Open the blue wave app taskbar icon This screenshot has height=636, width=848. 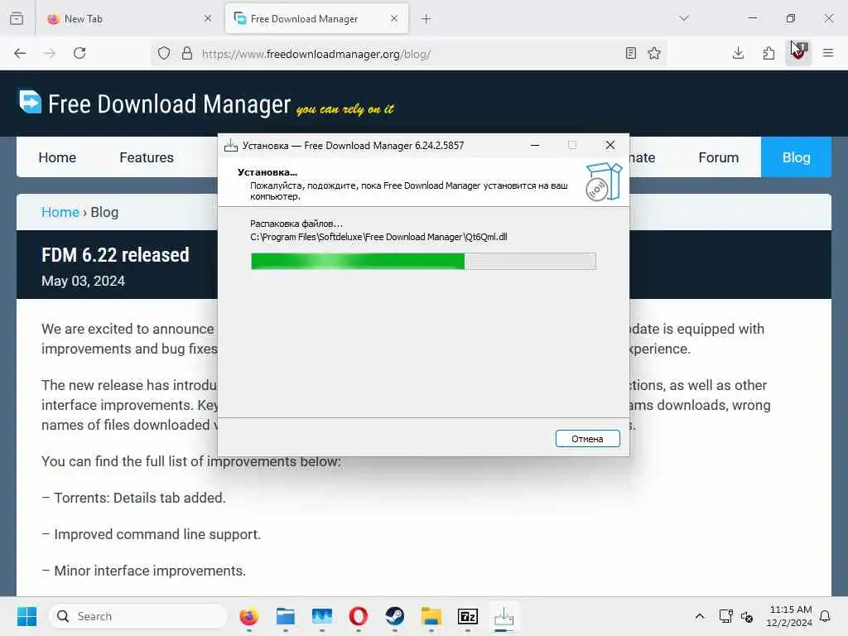tap(322, 616)
